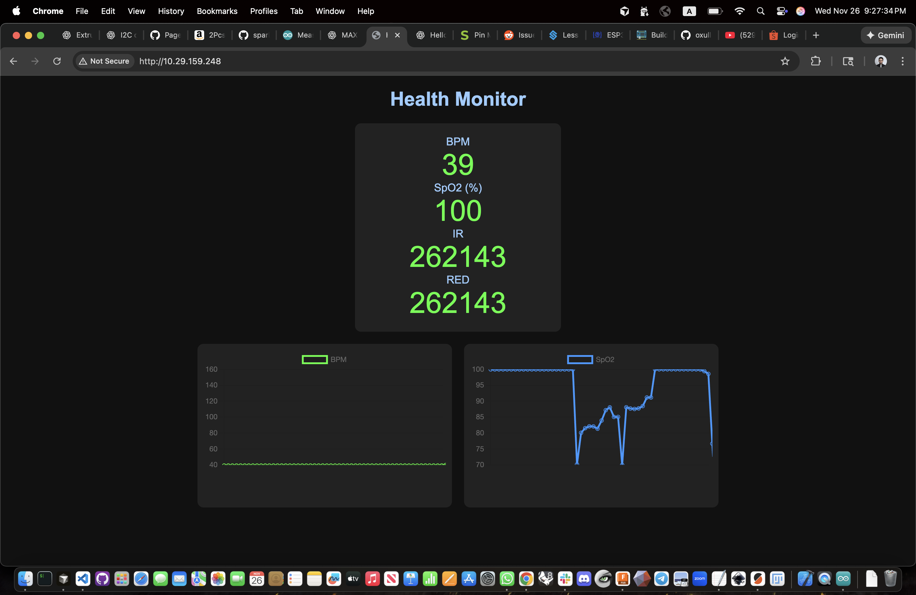Open the three-dot Chrome menu icon

coord(903,61)
